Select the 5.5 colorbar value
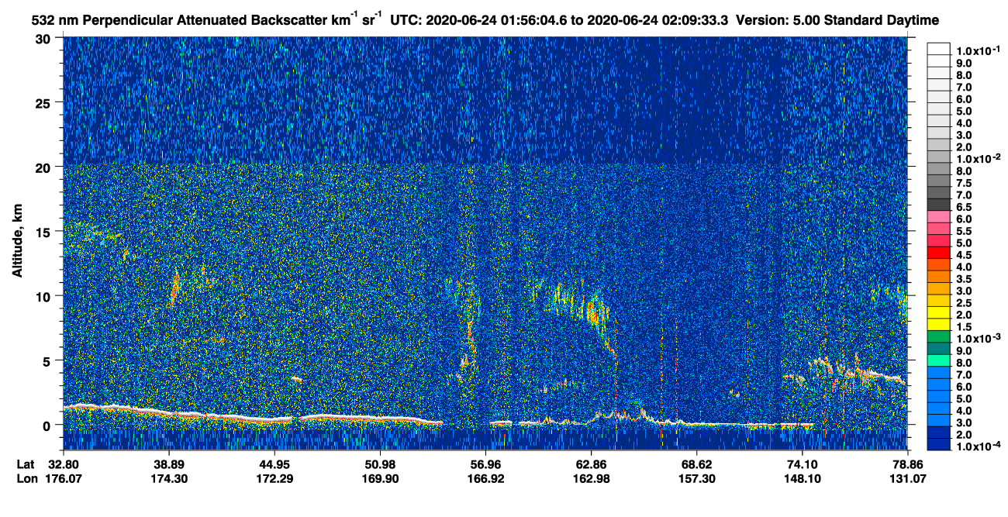The image size is (1008, 517). coord(965,231)
